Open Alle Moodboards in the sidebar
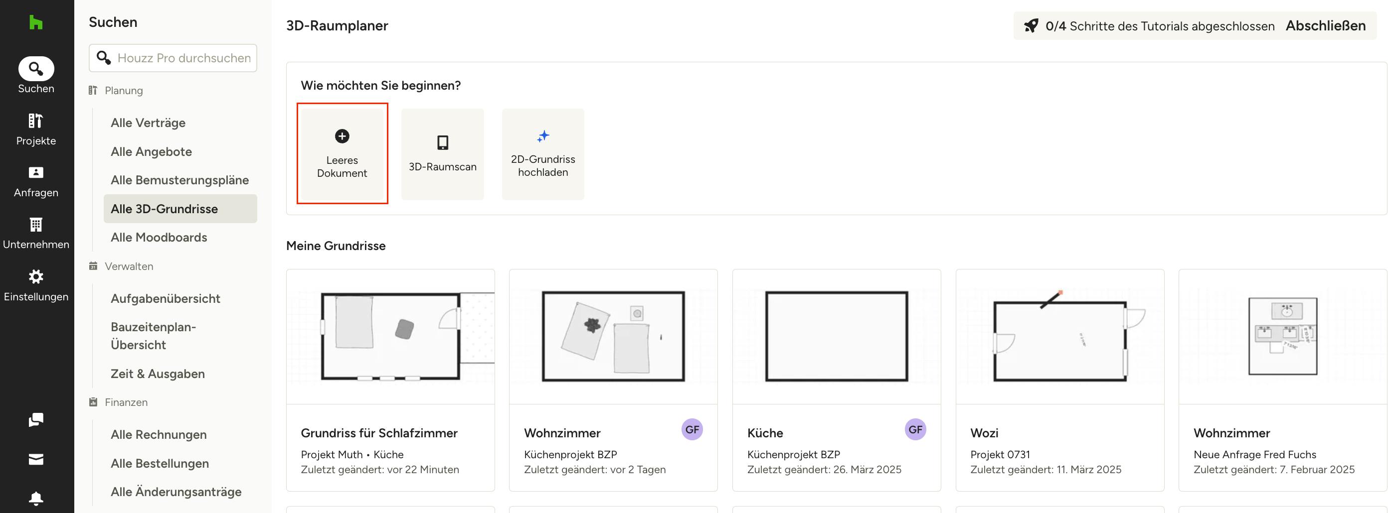 tap(159, 238)
